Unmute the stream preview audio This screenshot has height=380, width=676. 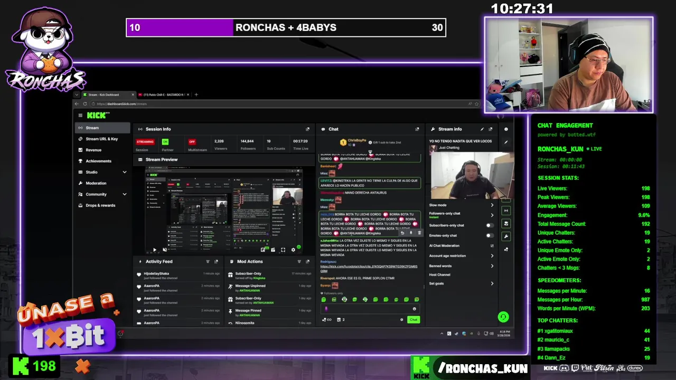(164, 250)
